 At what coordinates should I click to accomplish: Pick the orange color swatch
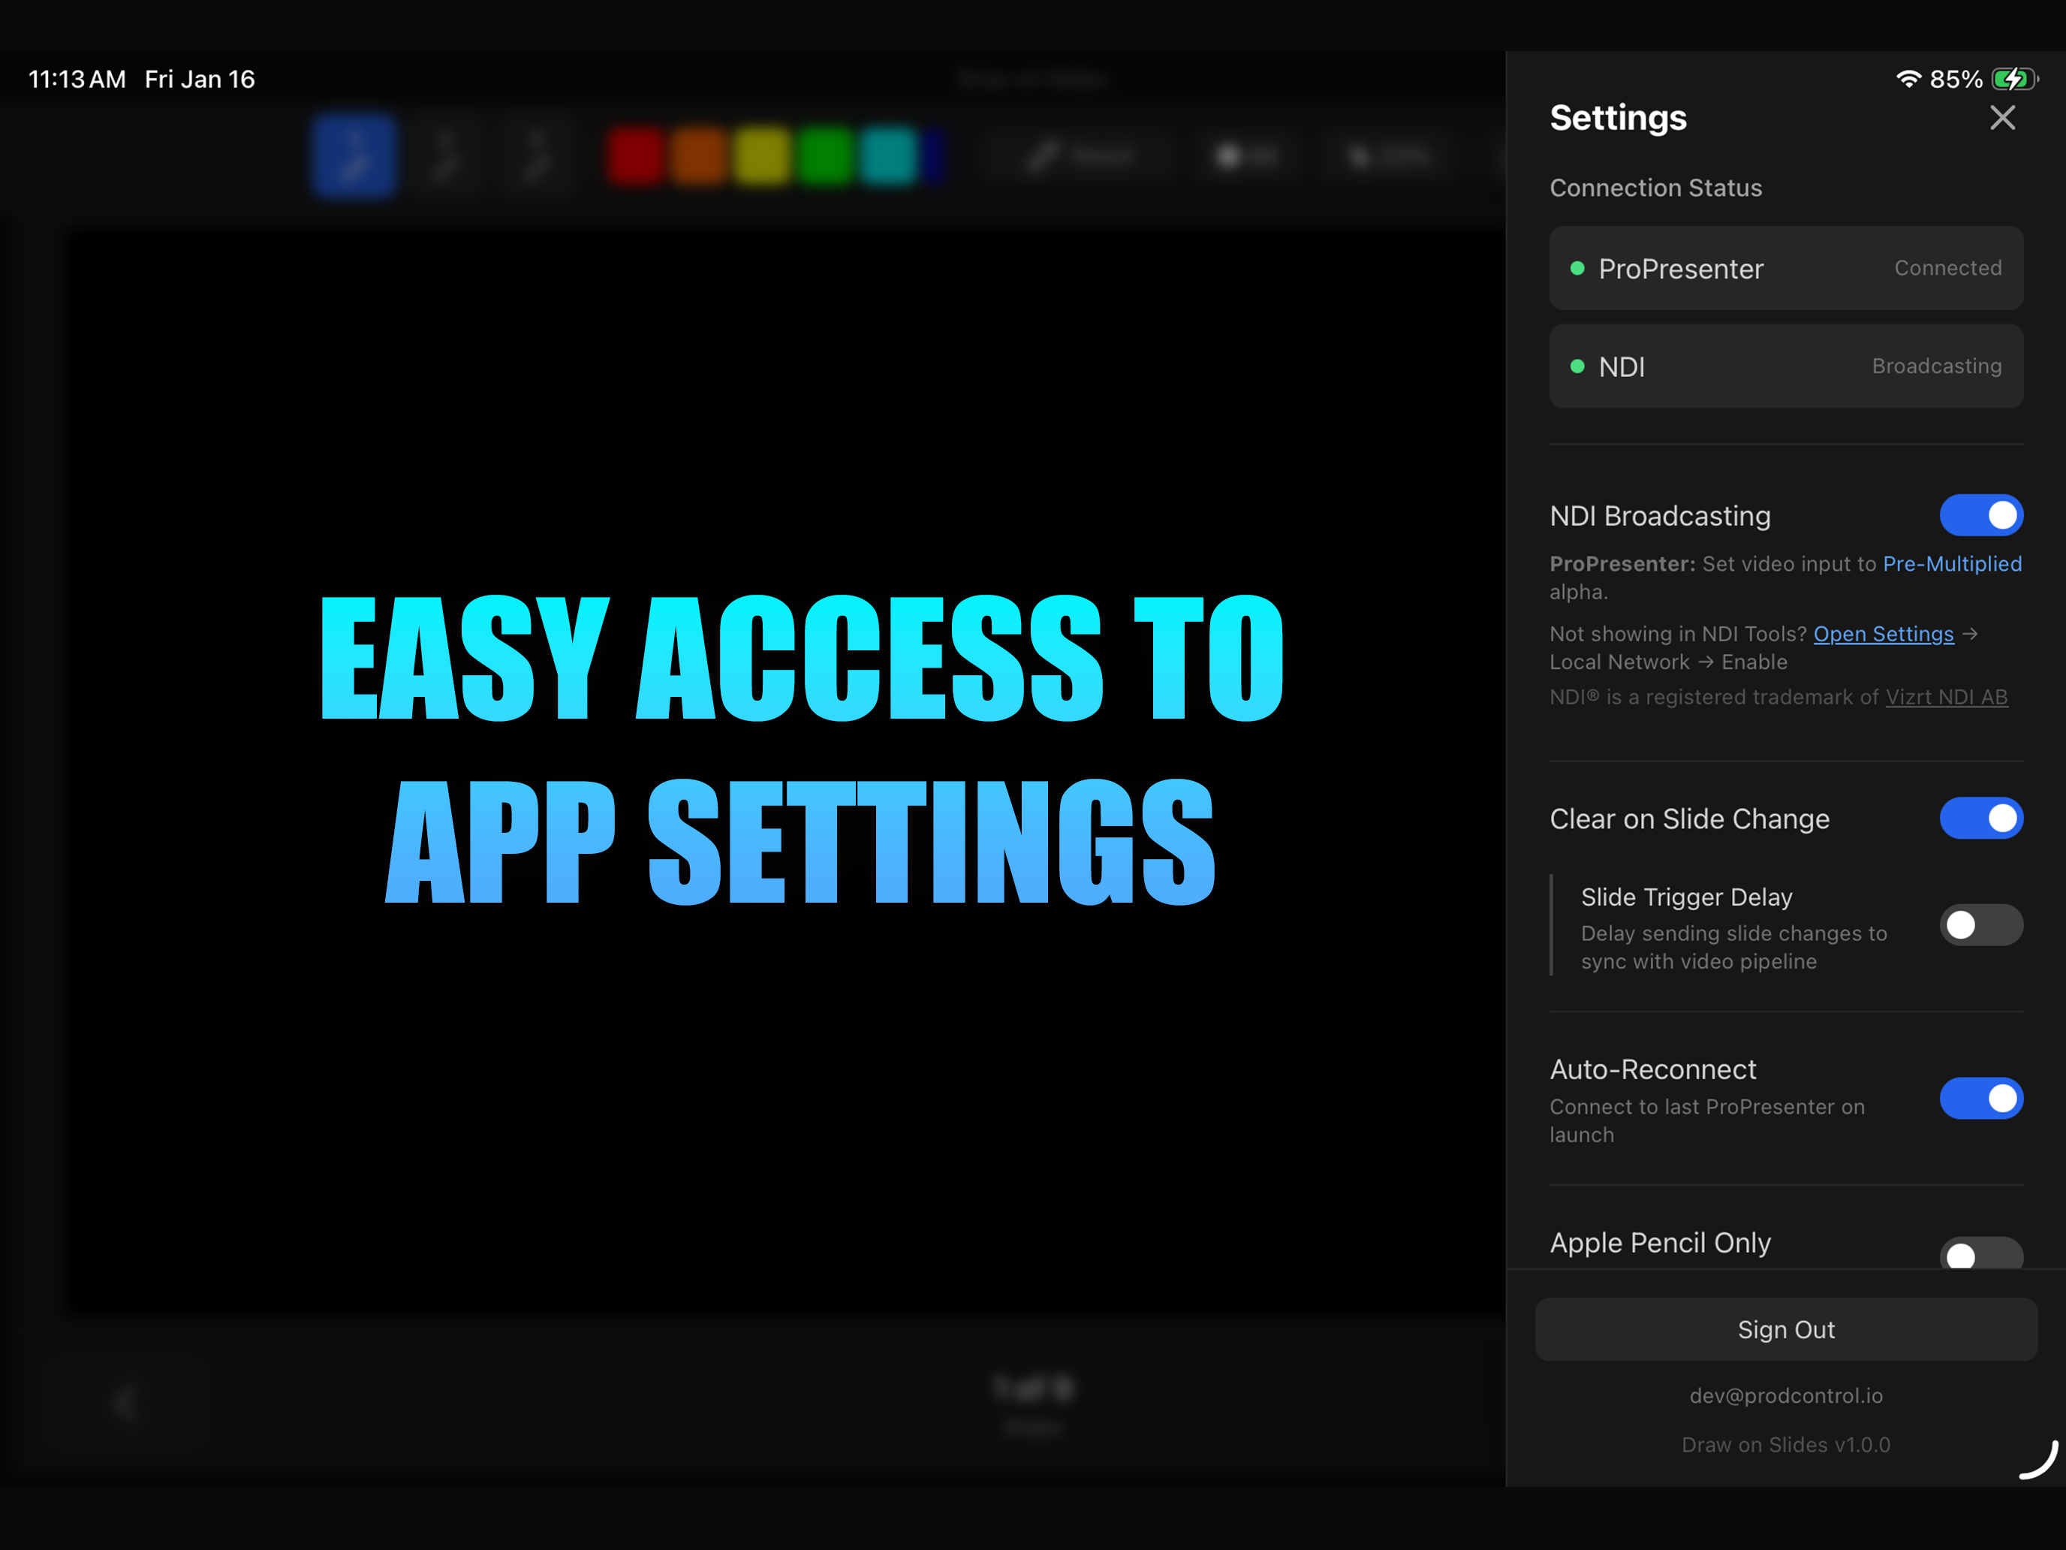(699, 156)
